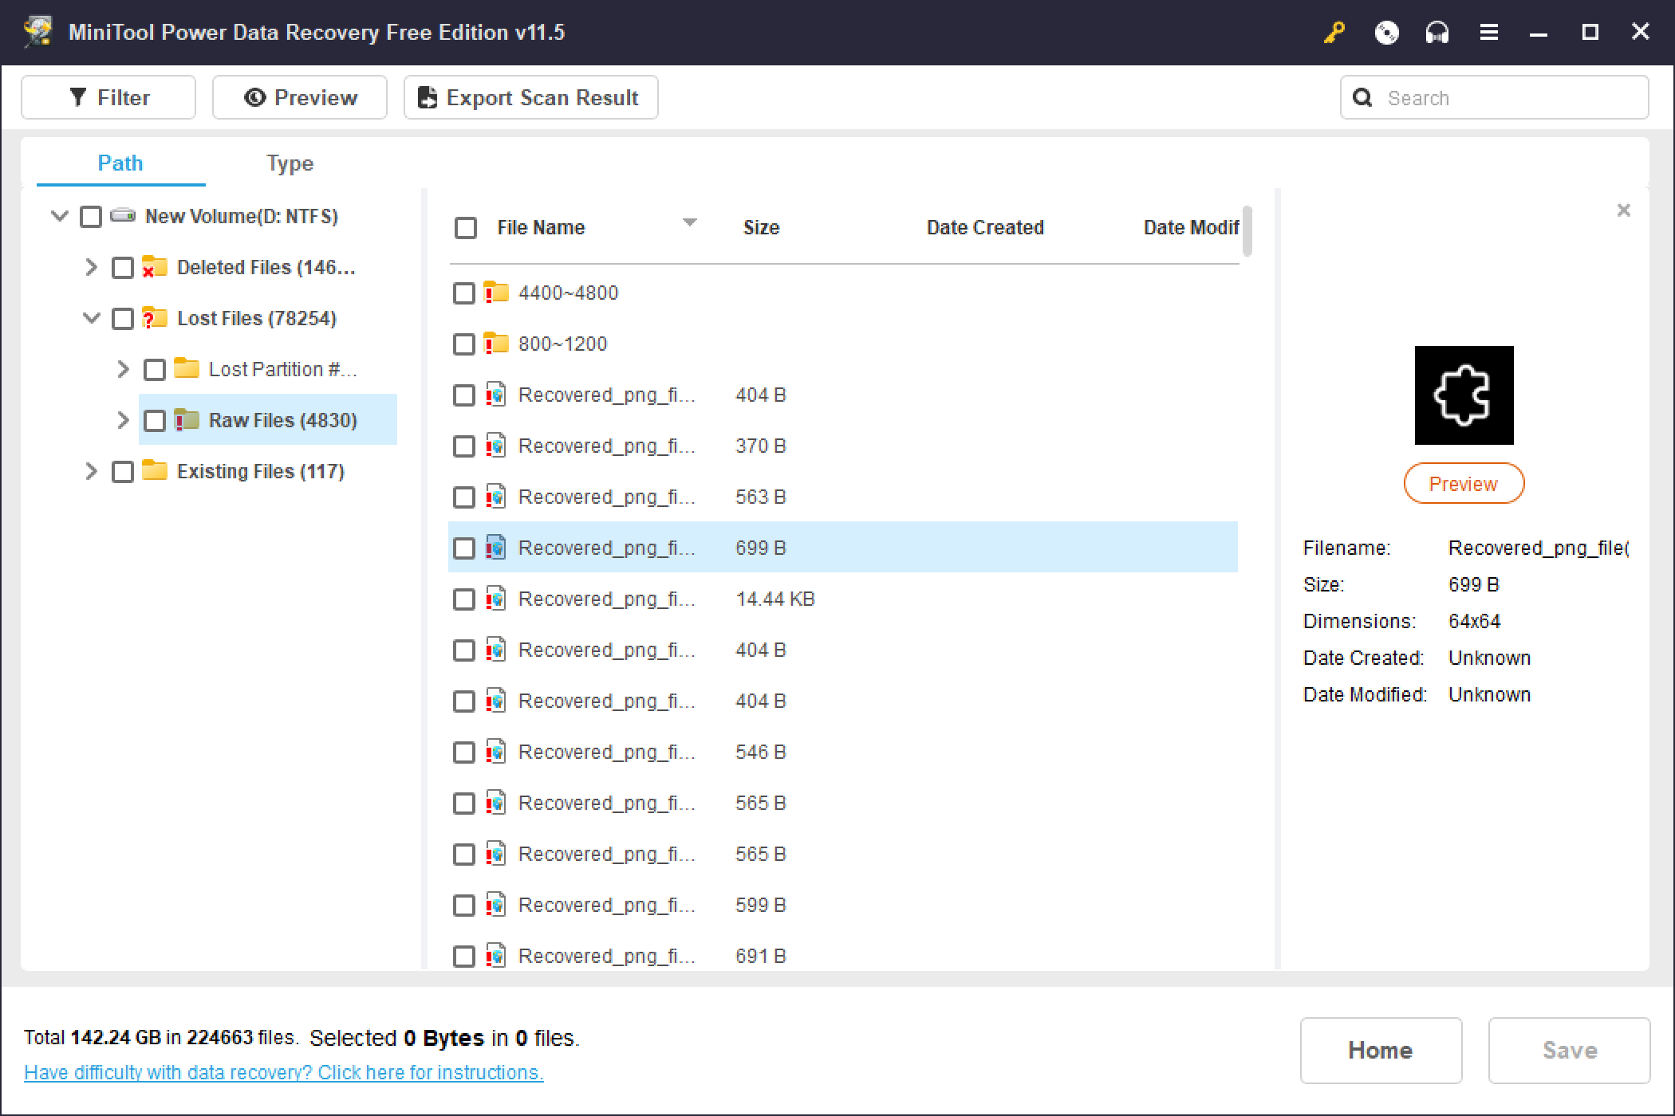Image resolution: width=1675 pixels, height=1116 pixels.
Task: Select the file row sized 565 B above 599 B
Action: coord(843,854)
